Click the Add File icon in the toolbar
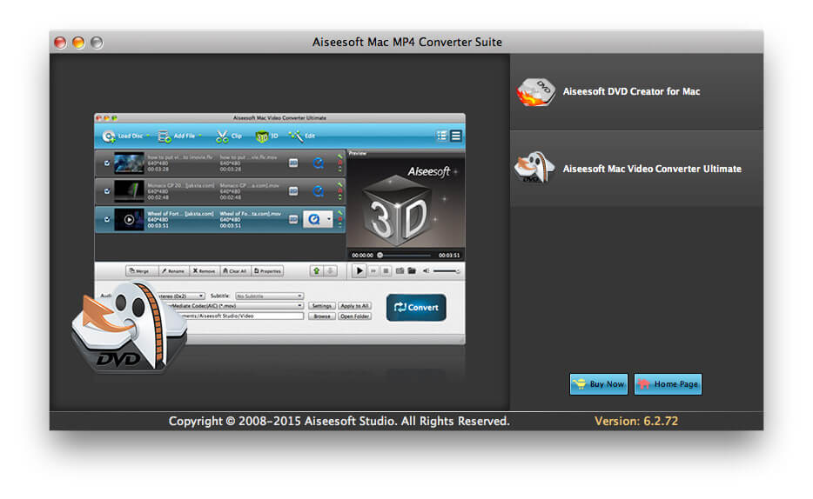 tap(165, 136)
